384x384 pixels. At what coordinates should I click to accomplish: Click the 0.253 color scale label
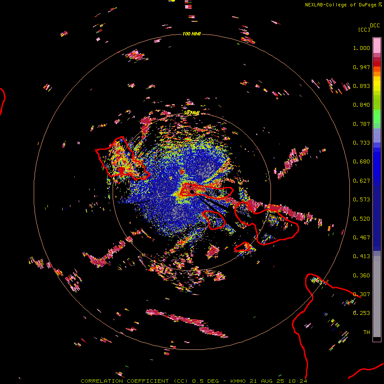click(361, 313)
